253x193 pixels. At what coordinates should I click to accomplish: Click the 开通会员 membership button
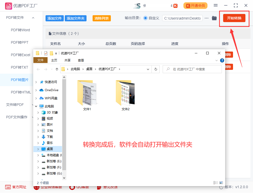coord(195,6)
